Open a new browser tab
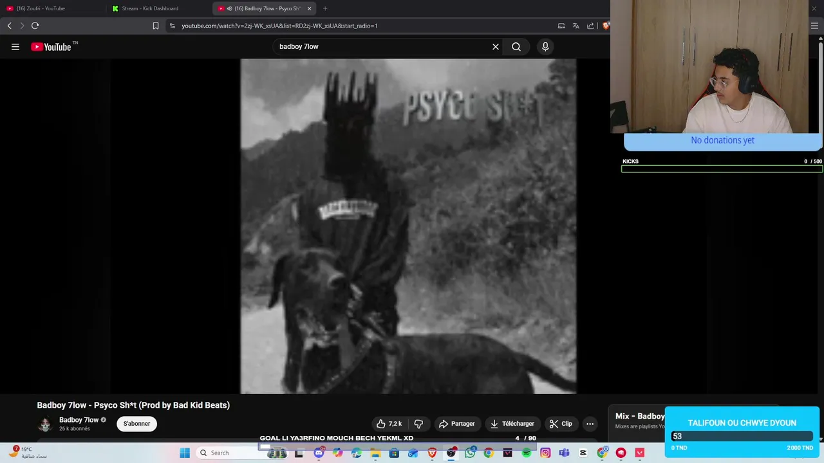 pyautogui.click(x=325, y=8)
